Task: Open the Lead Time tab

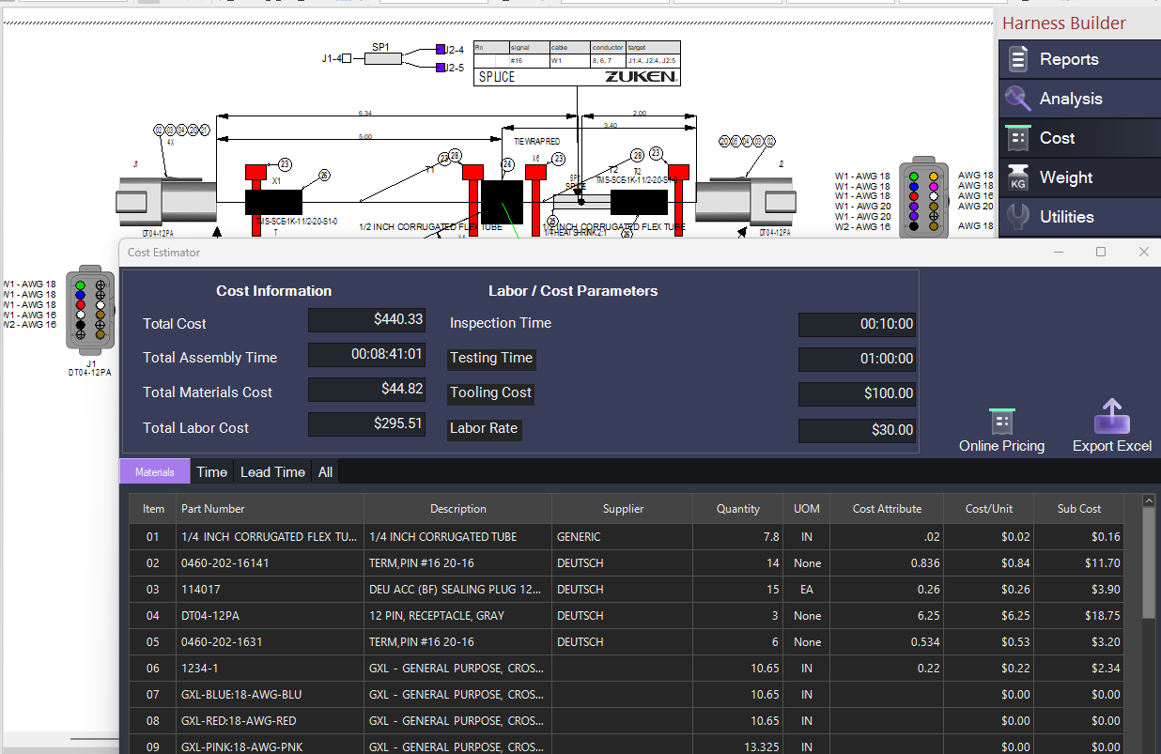Action: 272,471
